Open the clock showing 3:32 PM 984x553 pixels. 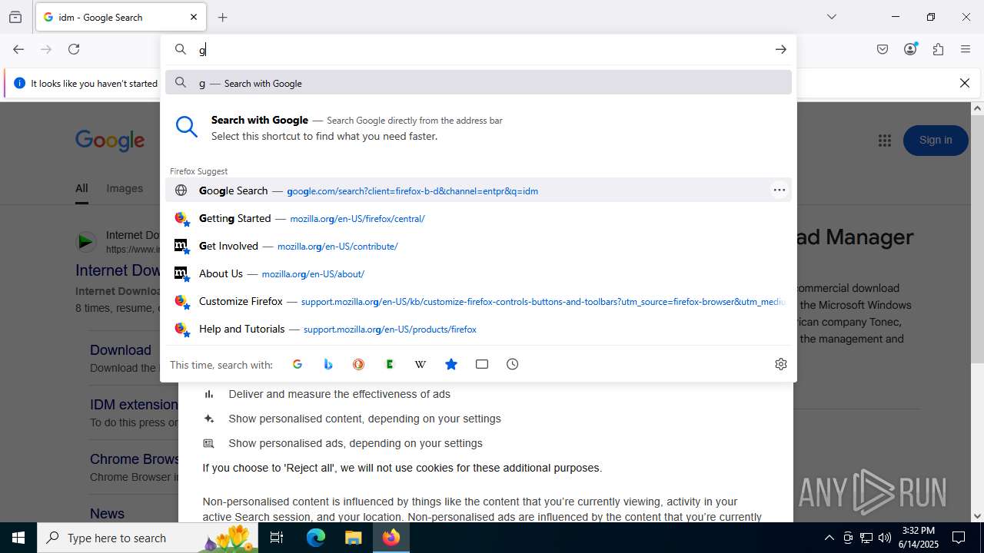[918, 538]
